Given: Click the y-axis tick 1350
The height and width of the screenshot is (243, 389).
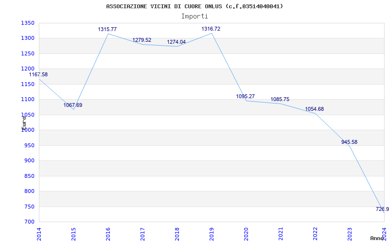Looking at the screenshot, I should point(28,23).
